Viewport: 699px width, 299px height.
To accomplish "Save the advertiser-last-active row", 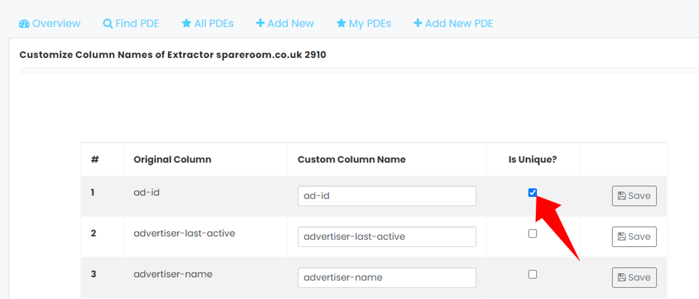I will [x=634, y=237].
